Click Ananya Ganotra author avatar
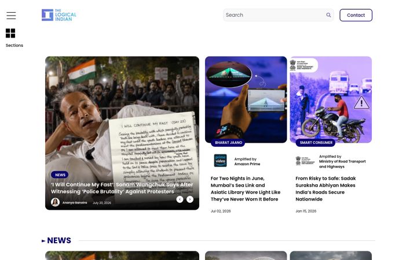This screenshot has height=260, width=417. [x=56, y=202]
